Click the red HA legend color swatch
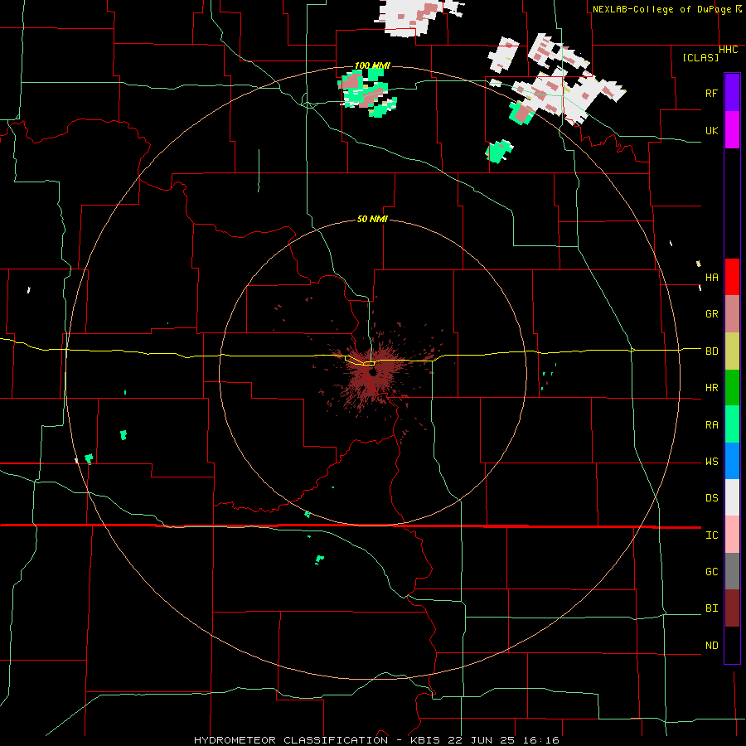This screenshot has width=746, height=746. [732, 277]
